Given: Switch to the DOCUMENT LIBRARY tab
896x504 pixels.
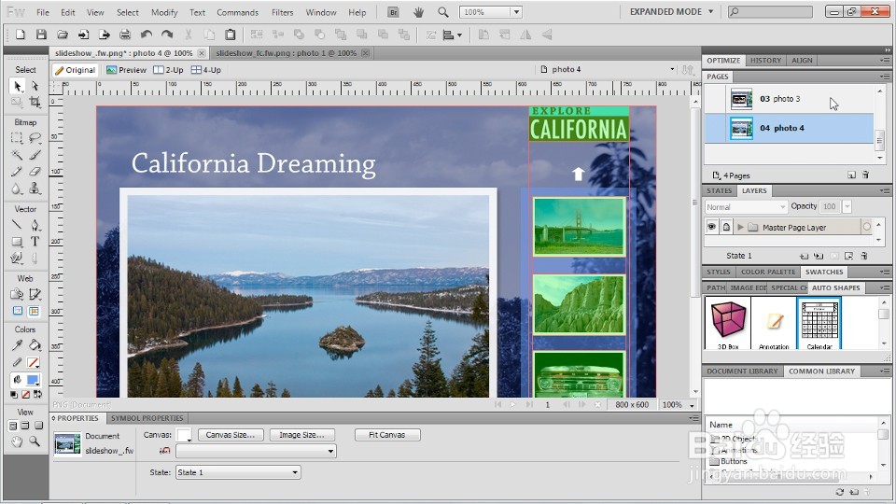Looking at the screenshot, I should click(742, 371).
